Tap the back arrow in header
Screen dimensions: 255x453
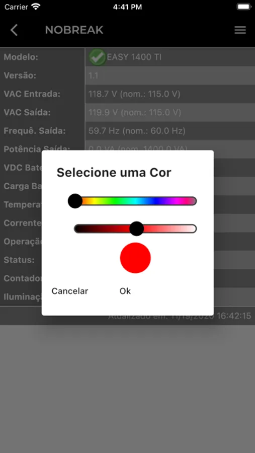[14, 30]
